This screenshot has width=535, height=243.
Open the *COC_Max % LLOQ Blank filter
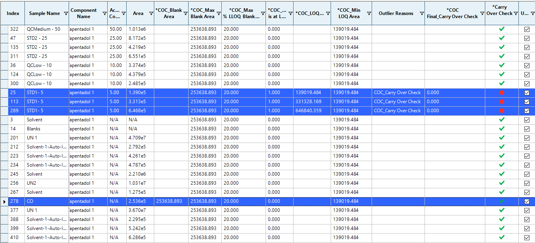263,13
